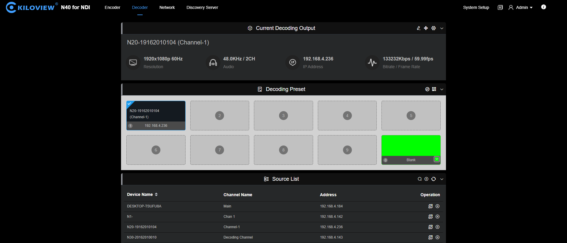
Task: Click address 192.168.4.143
Action: point(331,237)
